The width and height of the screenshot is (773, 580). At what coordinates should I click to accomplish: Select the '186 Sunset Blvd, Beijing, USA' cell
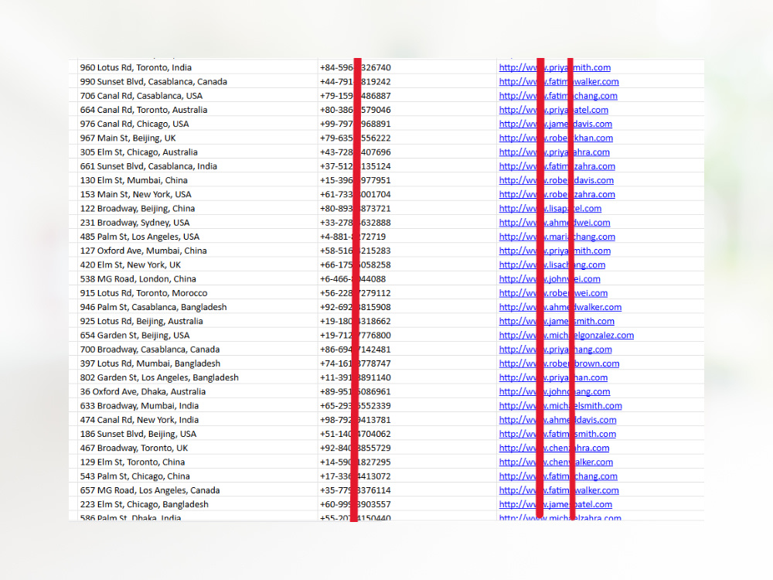(138, 434)
